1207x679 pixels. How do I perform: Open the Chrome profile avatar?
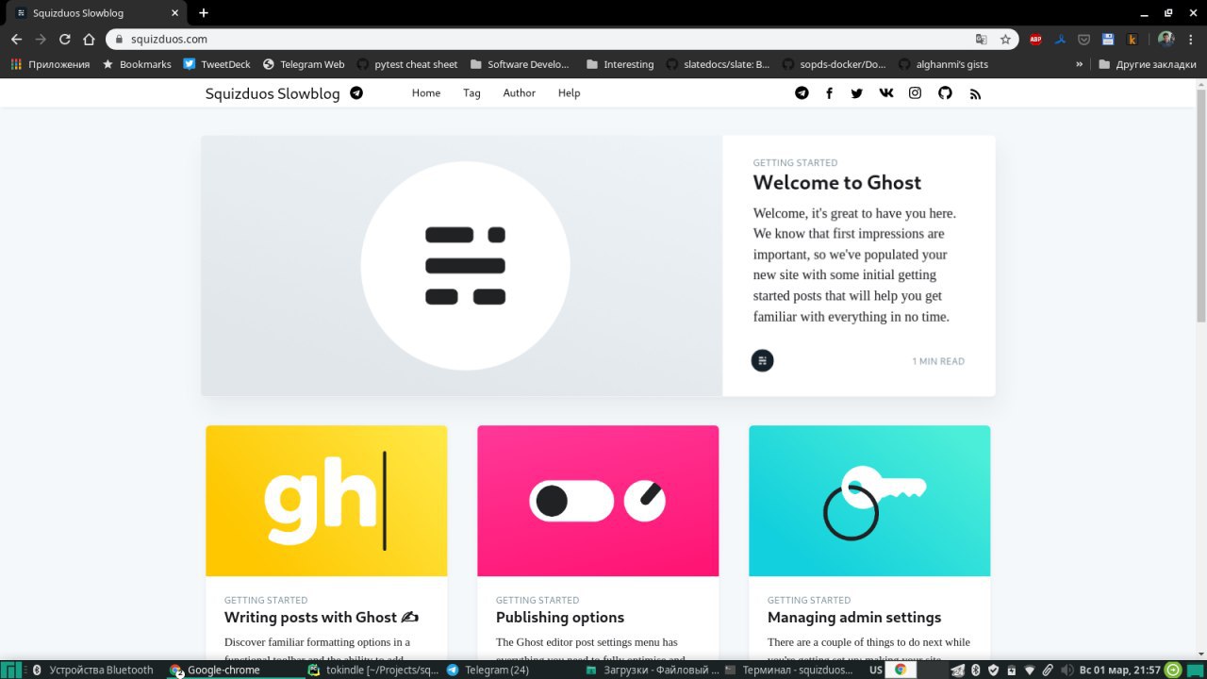[1166, 40]
